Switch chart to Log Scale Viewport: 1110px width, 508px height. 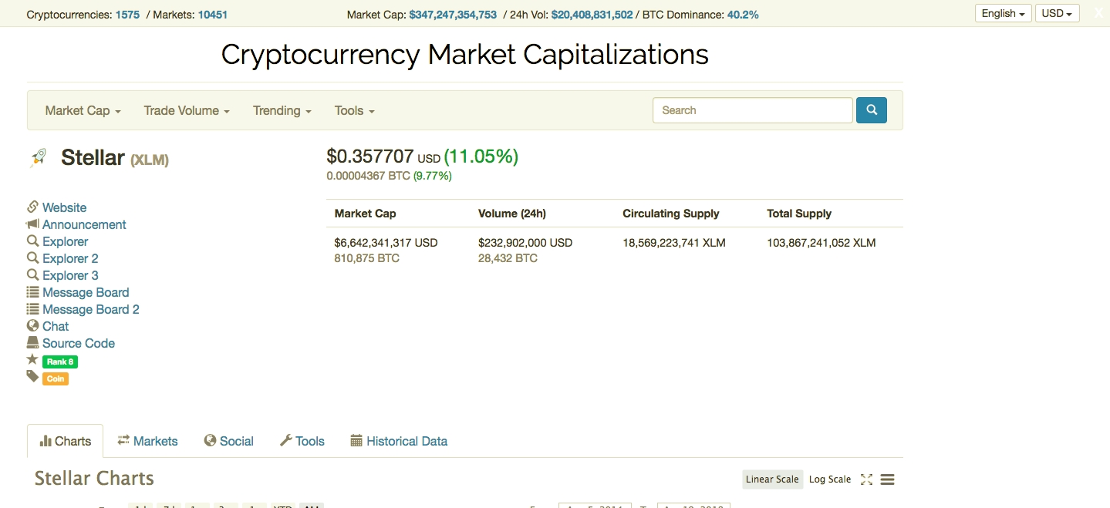829,479
